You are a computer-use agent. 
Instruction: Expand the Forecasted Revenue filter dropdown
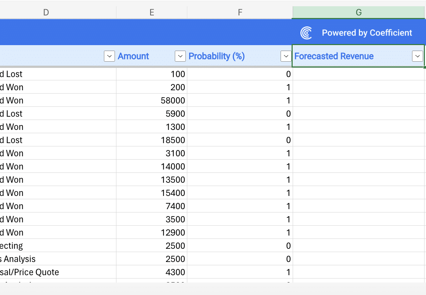[417, 56]
